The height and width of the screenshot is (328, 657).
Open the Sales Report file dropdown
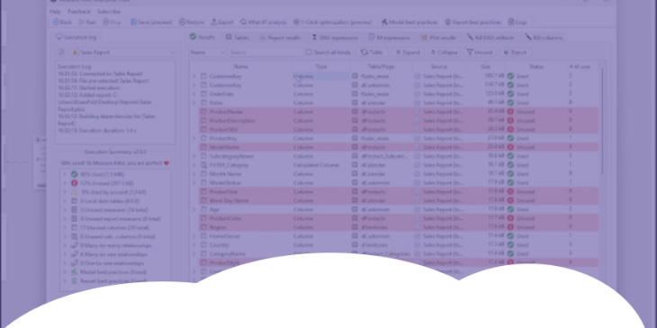(x=171, y=52)
